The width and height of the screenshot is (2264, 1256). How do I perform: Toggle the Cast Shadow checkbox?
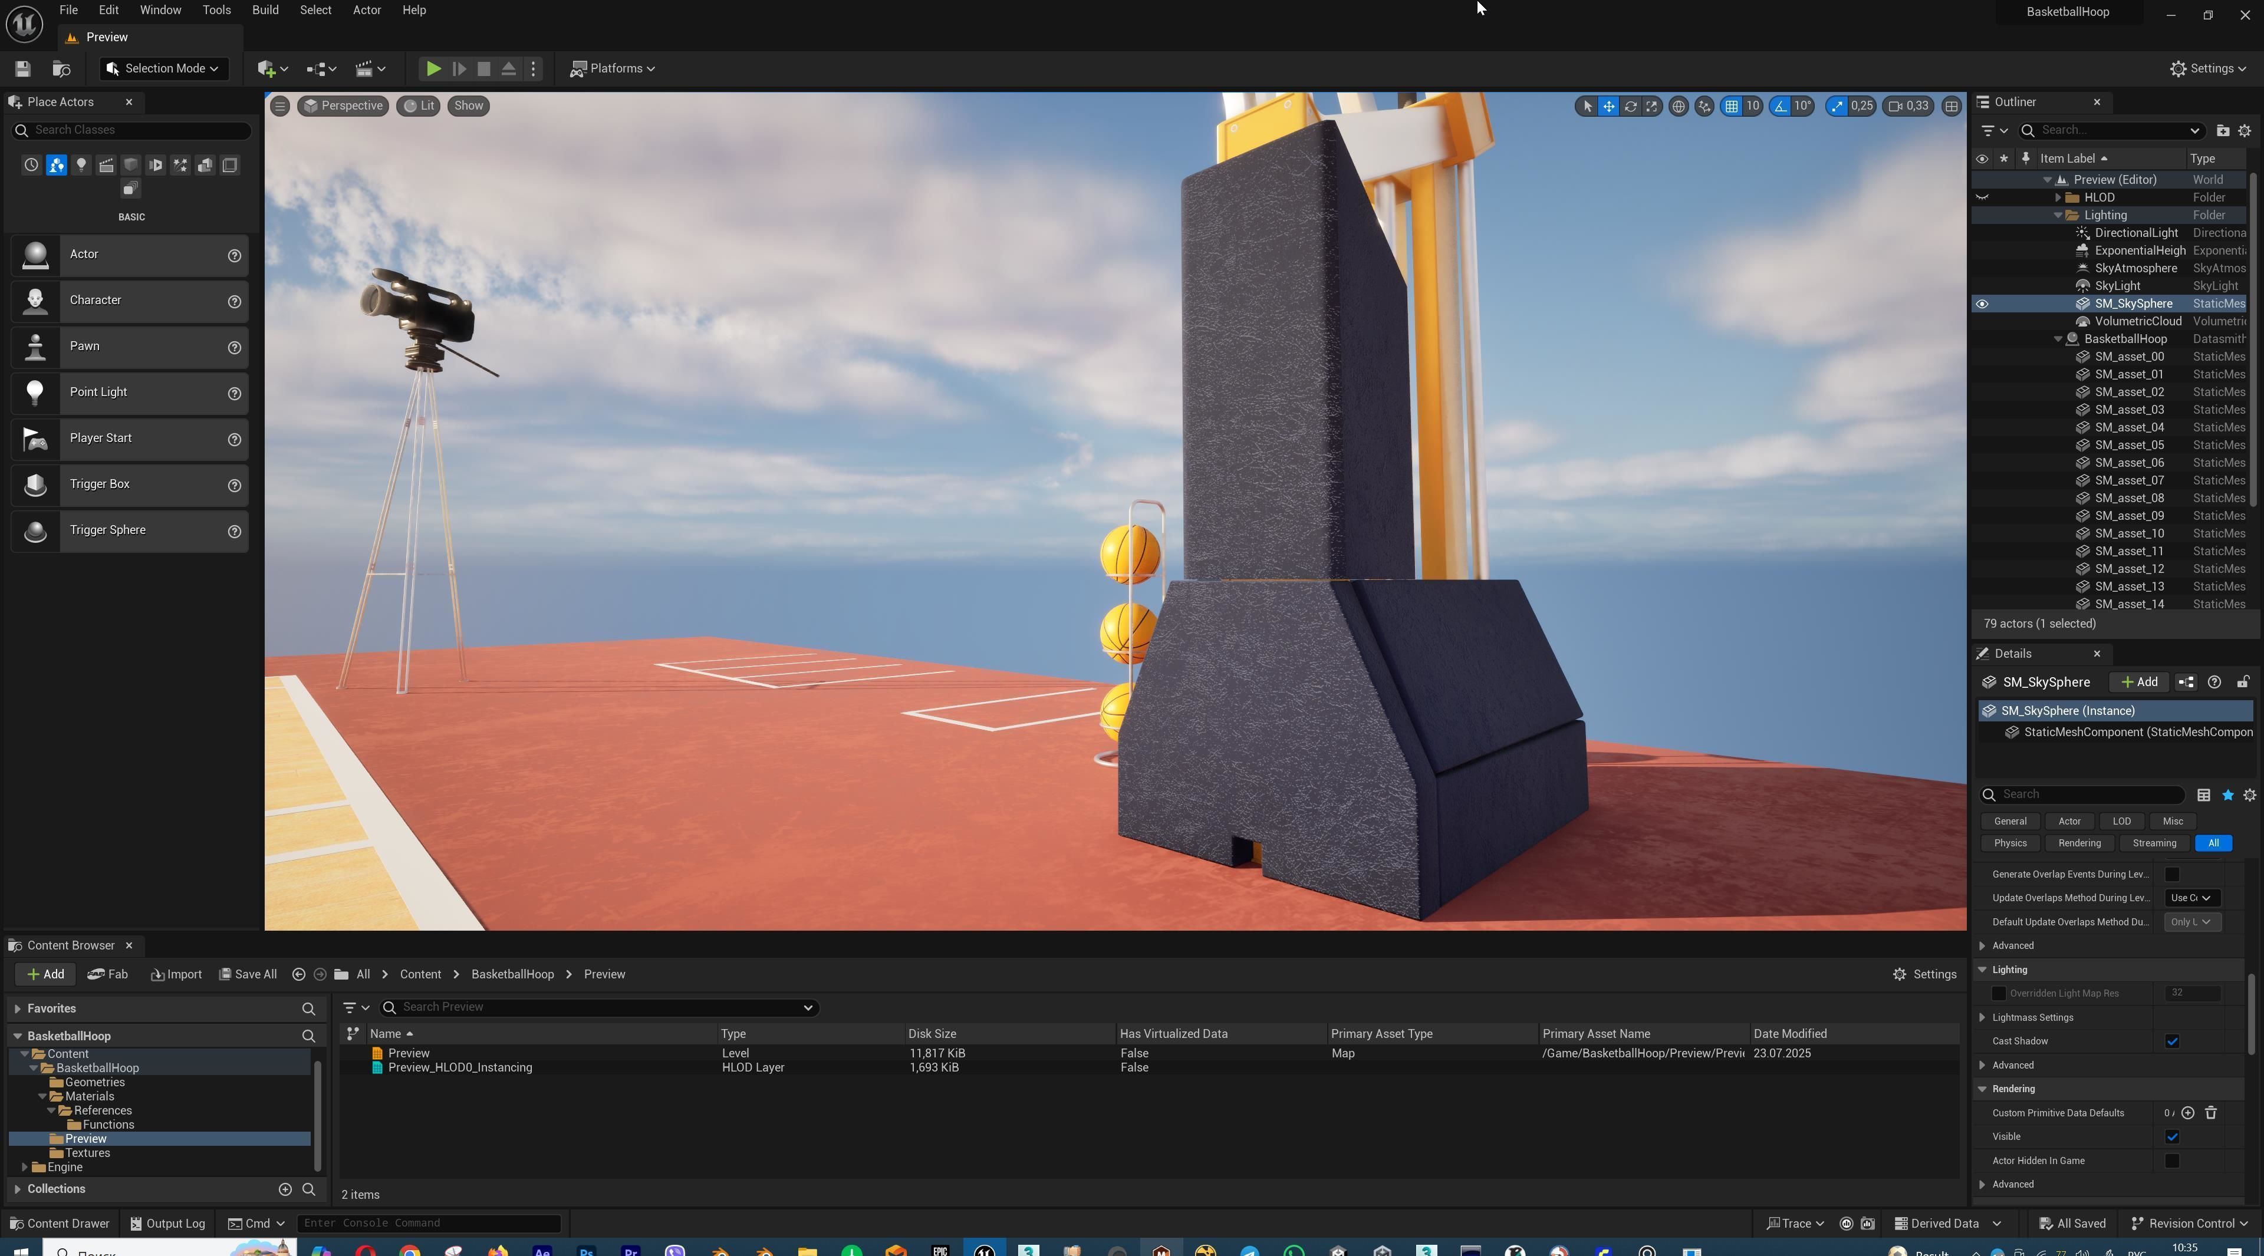[x=2171, y=1041]
